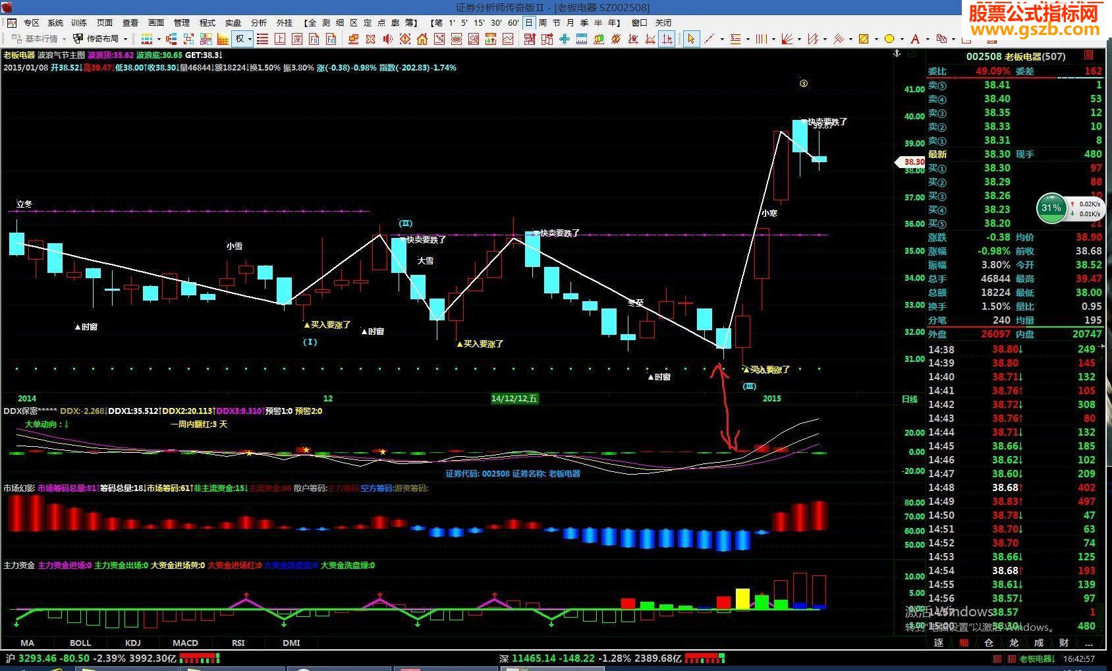
Task: Click the blue cross-arrows move icon
Action: tap(565, 39)
